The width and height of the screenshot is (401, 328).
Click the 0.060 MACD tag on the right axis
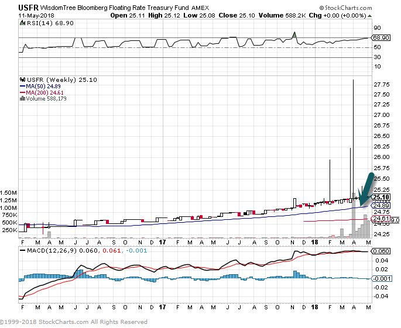(x=381, y=251)
